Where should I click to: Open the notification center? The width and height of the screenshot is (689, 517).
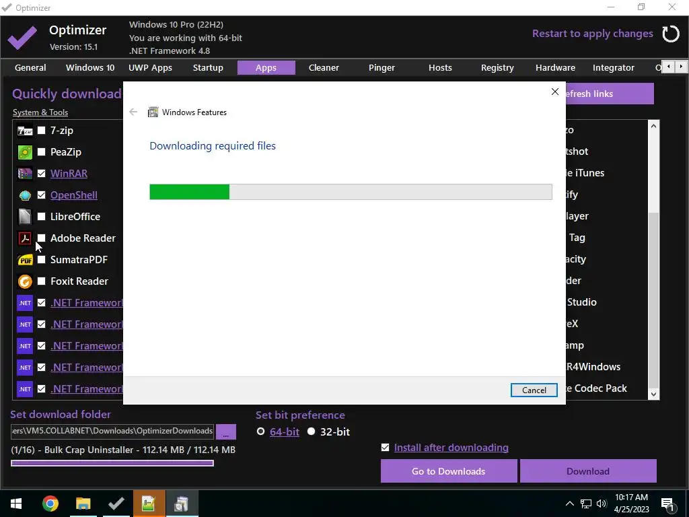(x=667, y=504)
